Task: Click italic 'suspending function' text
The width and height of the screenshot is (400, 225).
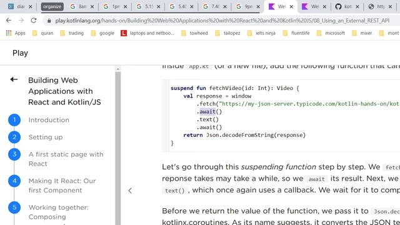Action: point(278,167)
